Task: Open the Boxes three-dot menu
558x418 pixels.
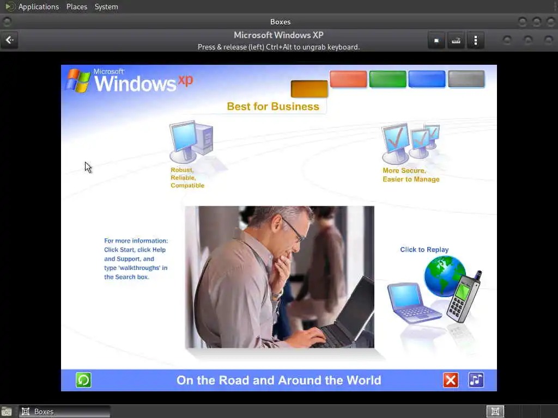Action: pos(475,40)
